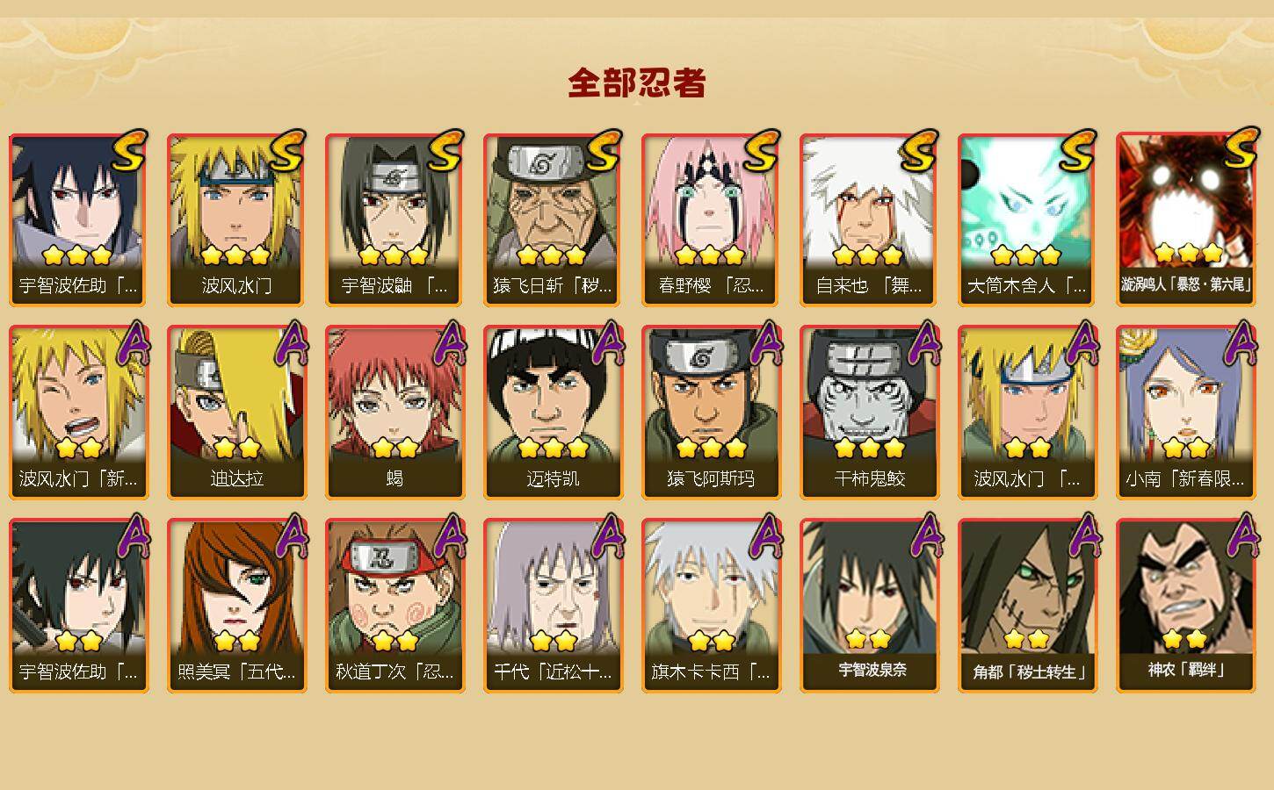This screenshot has width=1274, height=790.
Task: Open the 神农「羁绊」 ninja card
Action: [x=1185, y=606]
